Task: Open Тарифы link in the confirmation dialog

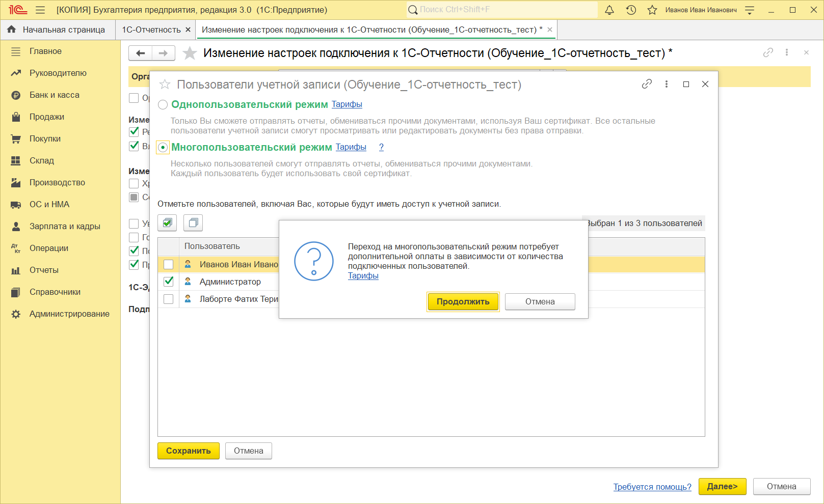Action: 363,275
